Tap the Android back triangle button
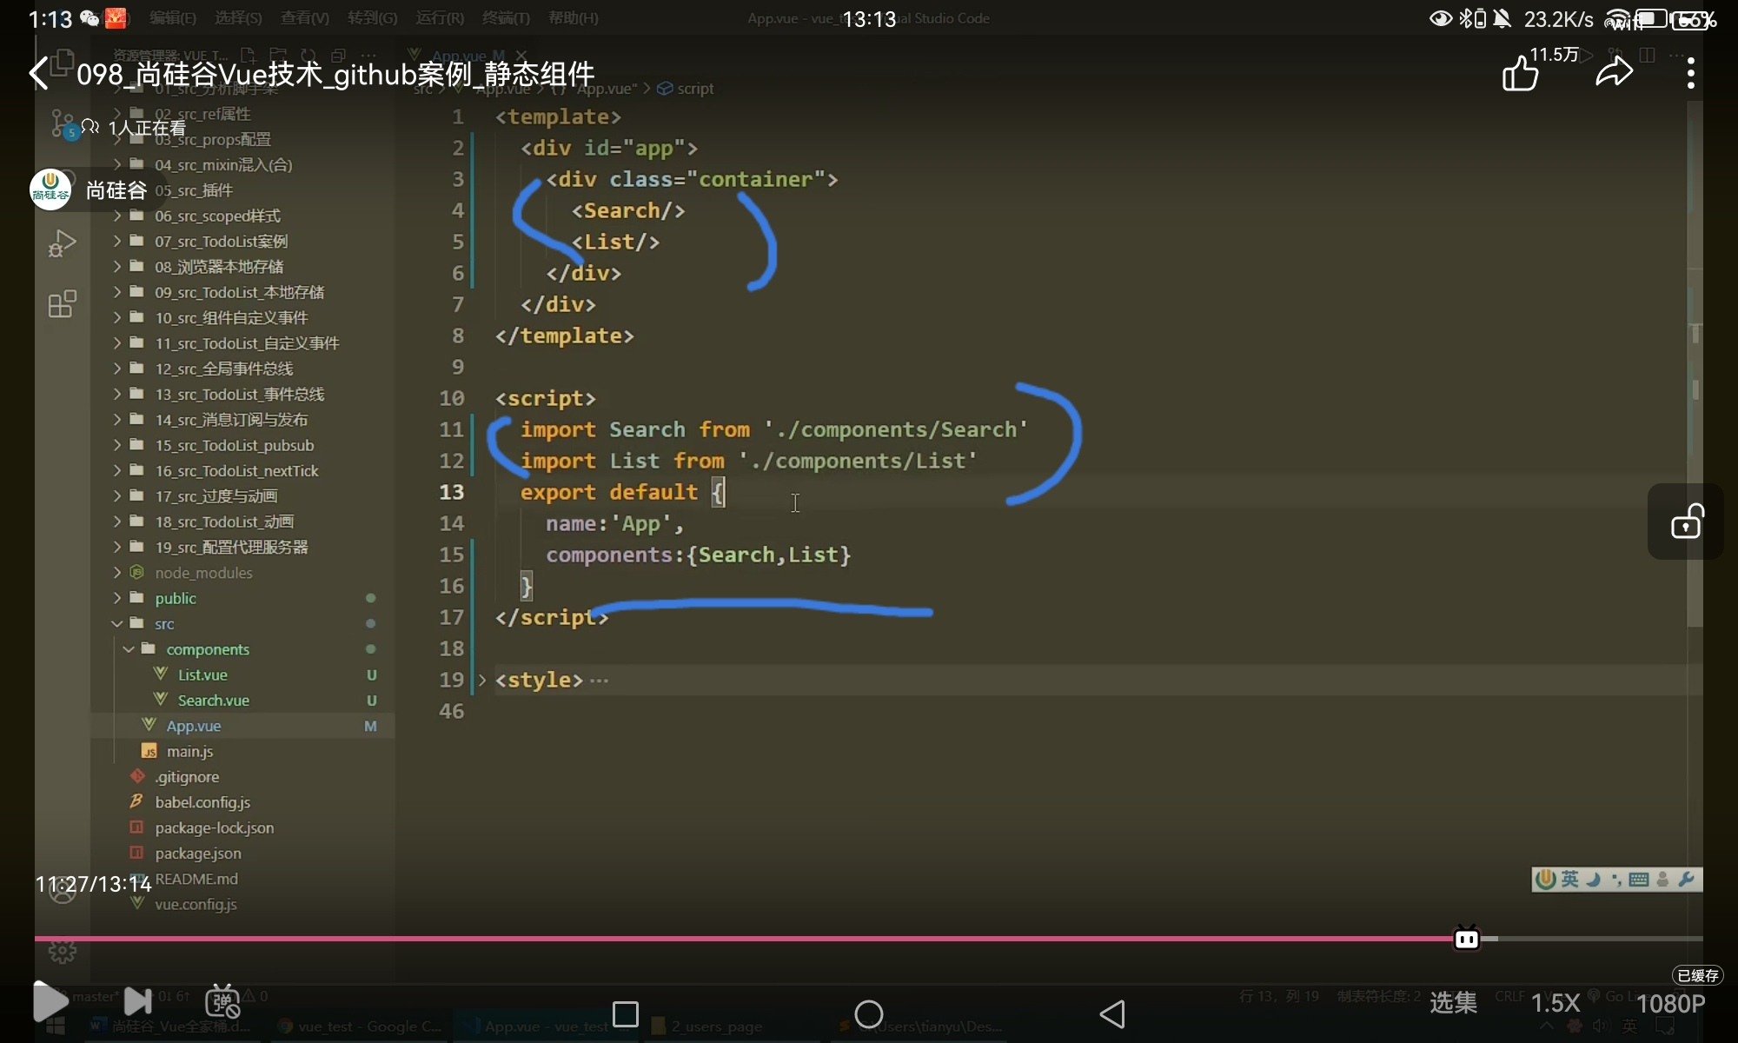 (x=1112, y=1013)
